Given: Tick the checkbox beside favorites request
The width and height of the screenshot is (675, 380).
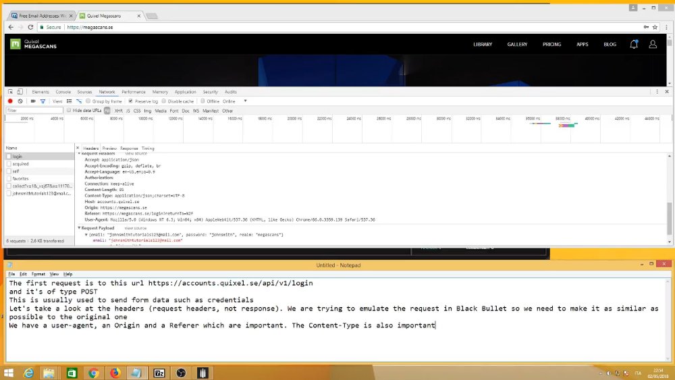Looking at the screenshot, I should click(x=9, y=179).
